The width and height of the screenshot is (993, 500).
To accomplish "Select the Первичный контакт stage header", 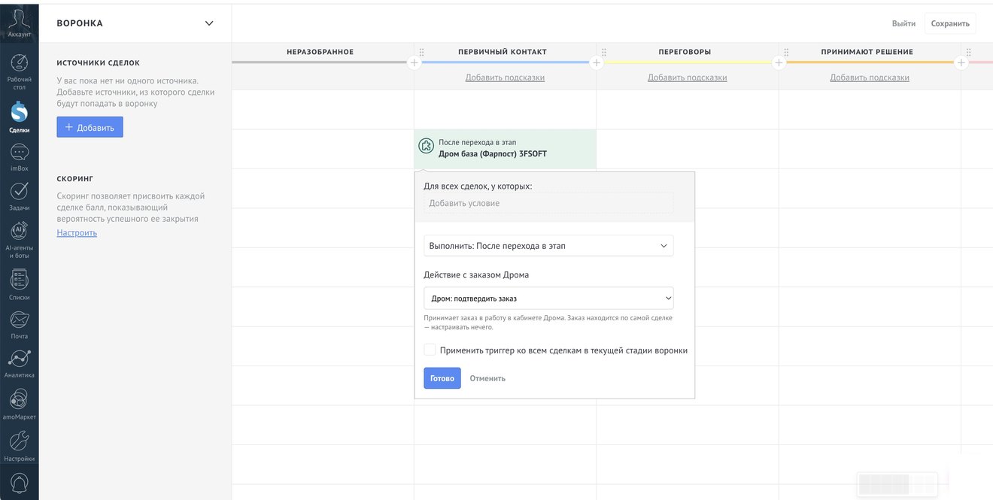I will click(x=503, y=52).
